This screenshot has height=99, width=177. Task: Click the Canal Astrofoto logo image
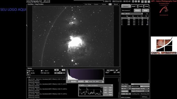coord(164,45)
